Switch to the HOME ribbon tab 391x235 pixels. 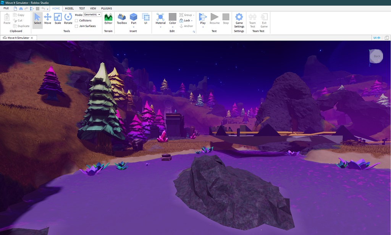[56, 8]
